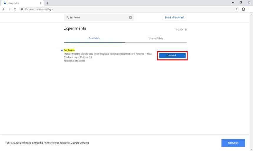
Task: Open a new tab with plus button
Action: [47, 3]
